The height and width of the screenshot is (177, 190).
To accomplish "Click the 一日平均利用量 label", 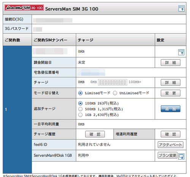I will click(x=46, y=124).
